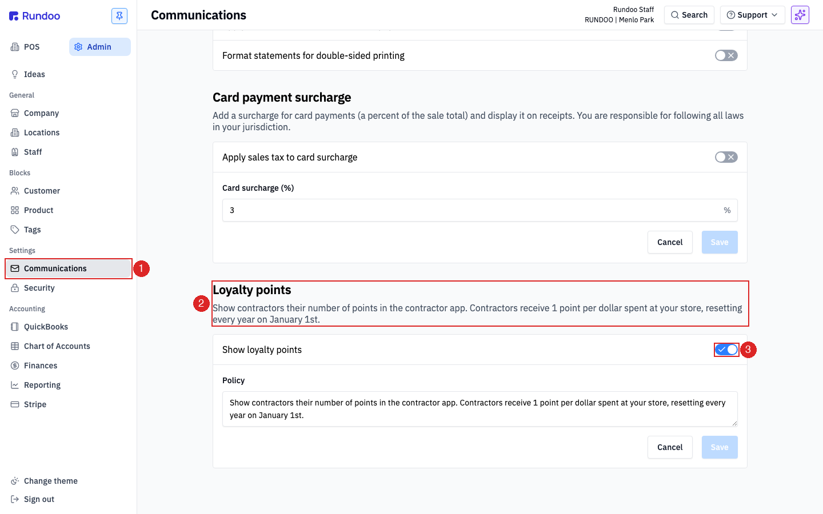
Task: Disable the Show loyalty points toggle
Action: 726,350
